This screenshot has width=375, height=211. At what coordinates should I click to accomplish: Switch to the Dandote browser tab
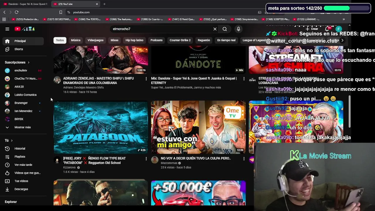pyautogui.click(x=25, y=4)
